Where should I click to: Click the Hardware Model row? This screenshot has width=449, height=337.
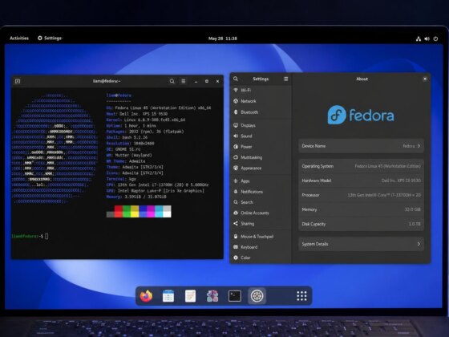click(361, 181)
